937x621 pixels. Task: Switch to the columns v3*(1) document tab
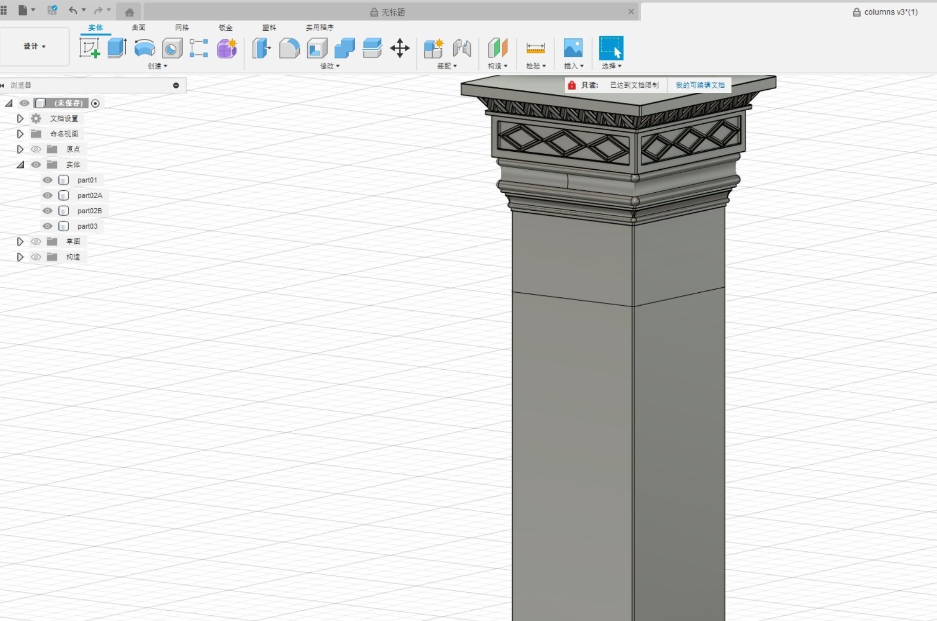click(885, 12)
